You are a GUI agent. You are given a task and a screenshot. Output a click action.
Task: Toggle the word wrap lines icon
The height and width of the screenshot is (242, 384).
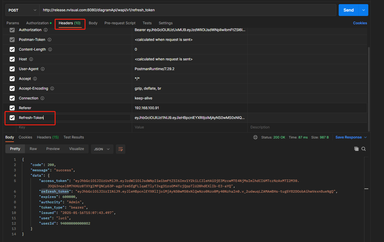click(121, 149)
